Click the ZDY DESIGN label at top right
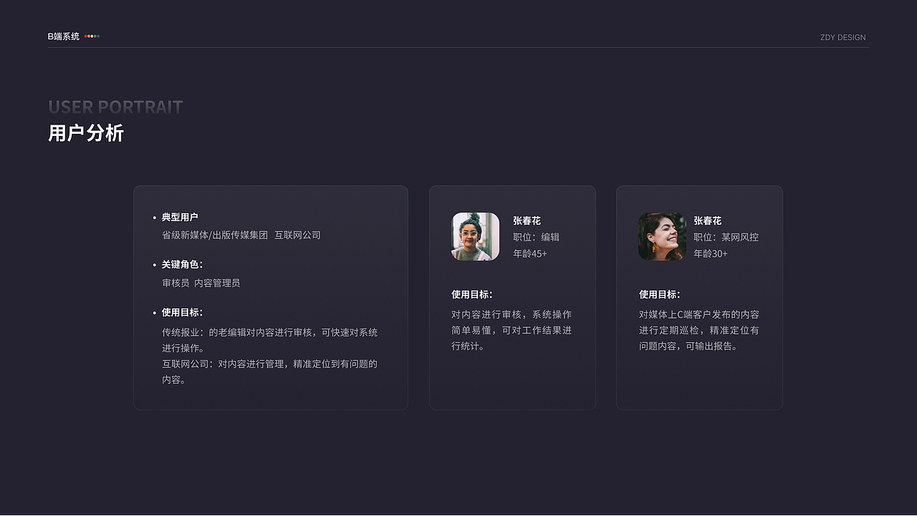Image resolution: width=917 pixels, height=516 pixels. tap(842, 37)
